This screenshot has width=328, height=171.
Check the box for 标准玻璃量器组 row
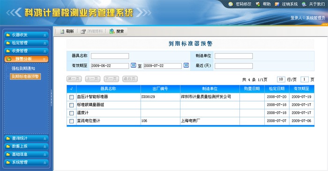coord(72,105)
